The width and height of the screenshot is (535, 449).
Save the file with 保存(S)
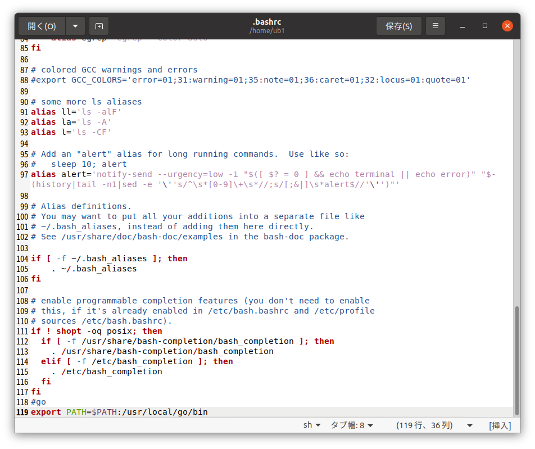pos(398,26)
